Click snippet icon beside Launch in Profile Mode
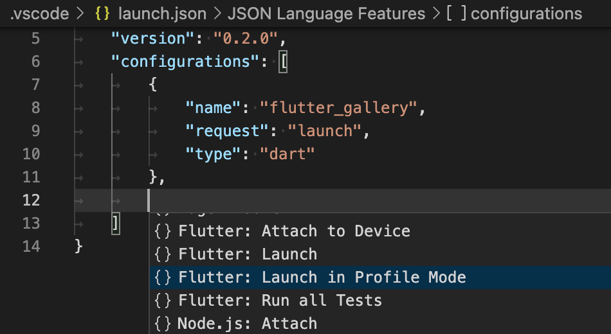 [x=163, y=277]
